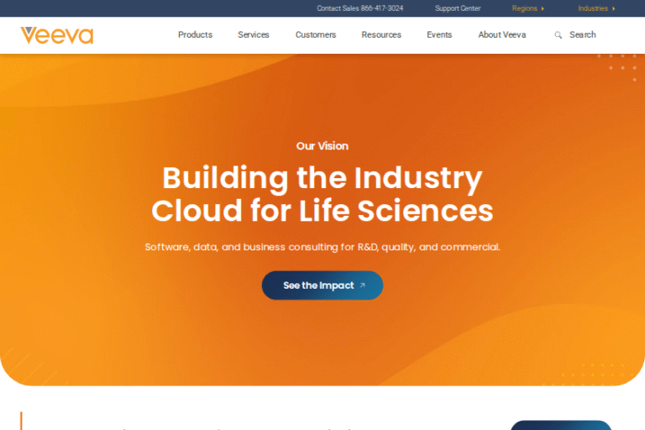Click the arrow icon inside See the Impact
The height and width of the screenshot is (430, 645).
[x=363, y=286]
